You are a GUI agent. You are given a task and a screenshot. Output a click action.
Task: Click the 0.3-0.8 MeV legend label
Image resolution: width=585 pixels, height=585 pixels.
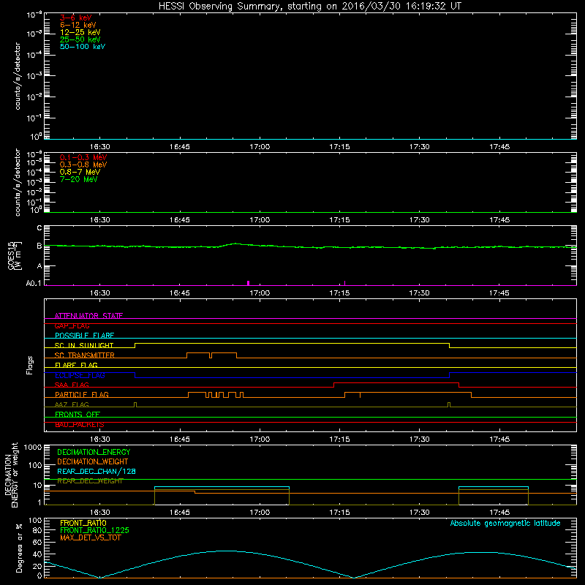point(83,165)
